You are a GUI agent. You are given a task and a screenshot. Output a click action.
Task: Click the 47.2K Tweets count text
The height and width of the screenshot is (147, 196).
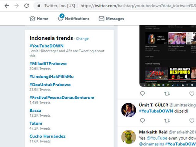(x=40, y=128)
